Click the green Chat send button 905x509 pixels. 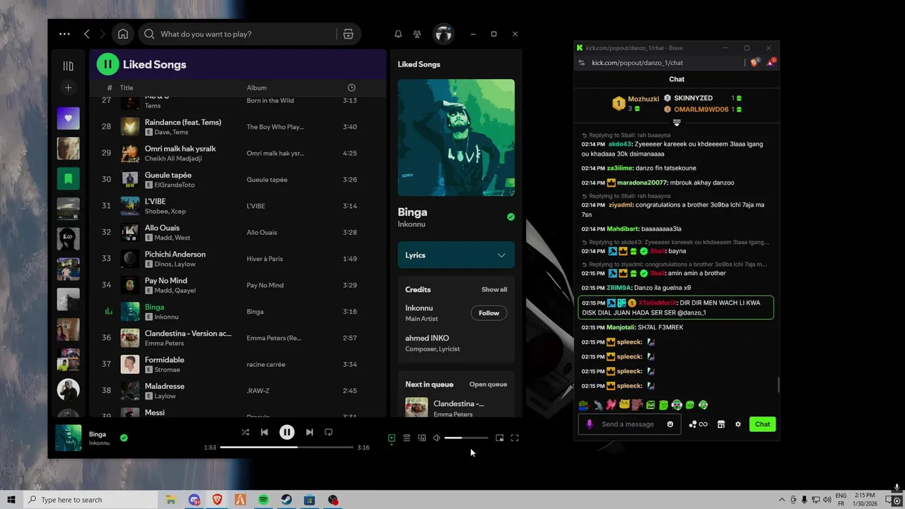point(762,424)
